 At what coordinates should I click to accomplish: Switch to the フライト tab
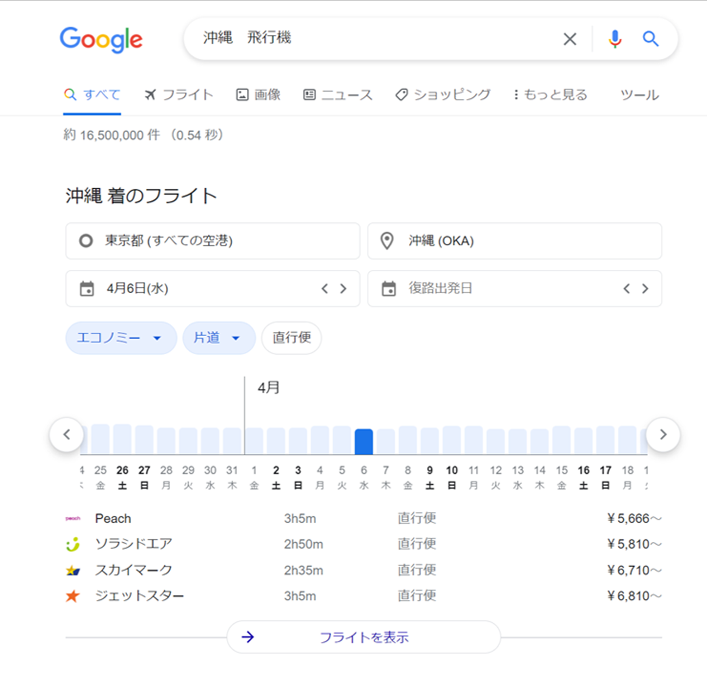point(179,95)
